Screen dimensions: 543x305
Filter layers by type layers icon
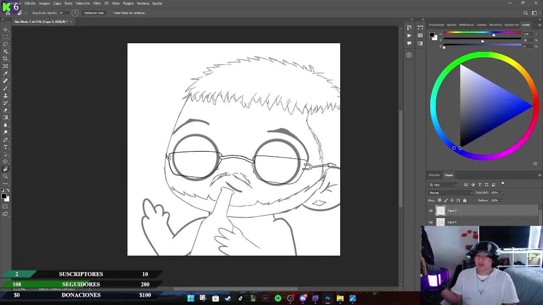480,185
